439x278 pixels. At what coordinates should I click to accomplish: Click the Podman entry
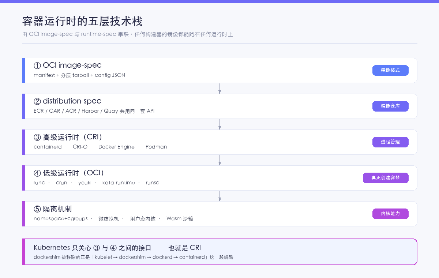pos(156,147)
